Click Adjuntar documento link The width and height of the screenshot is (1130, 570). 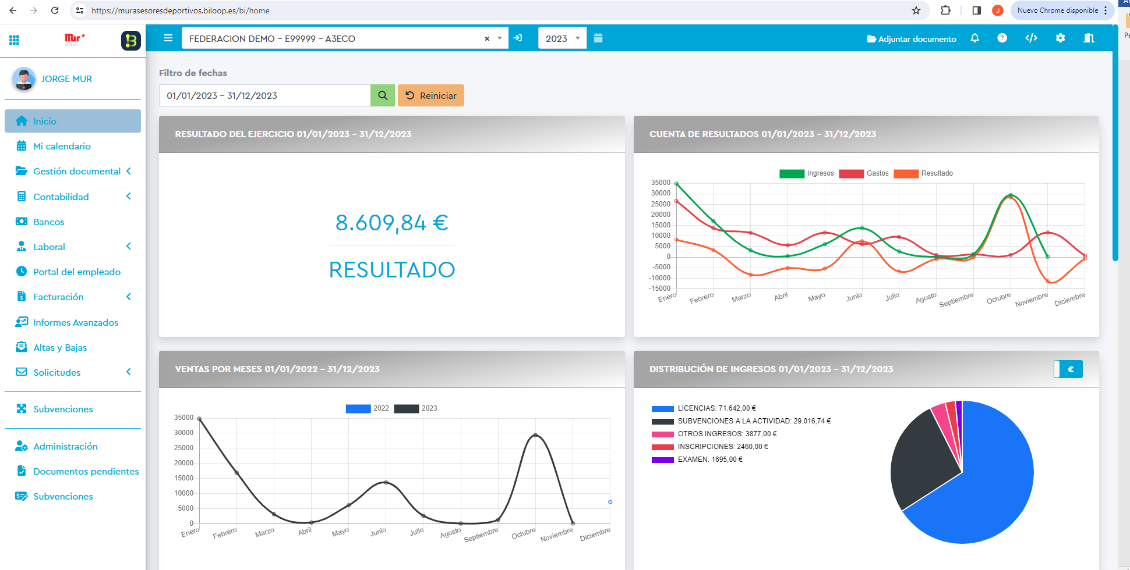(912, 39)
